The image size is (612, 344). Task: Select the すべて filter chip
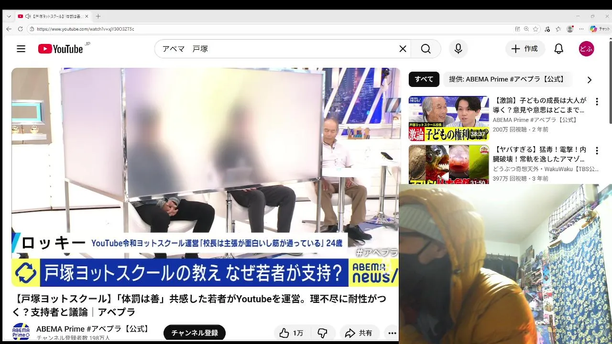424,79
